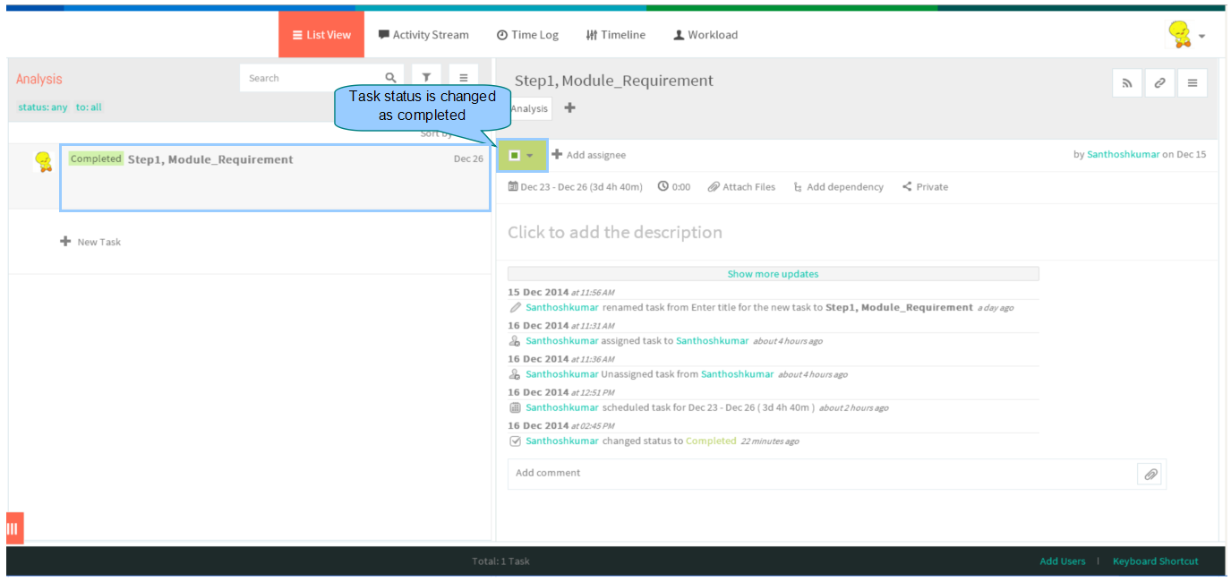Click the copy link icon
The image size is (1231, 582).
[x=1159, y=83]
